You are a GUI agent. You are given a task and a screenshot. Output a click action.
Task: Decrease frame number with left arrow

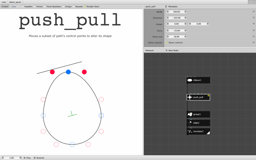tap(3, 158)
